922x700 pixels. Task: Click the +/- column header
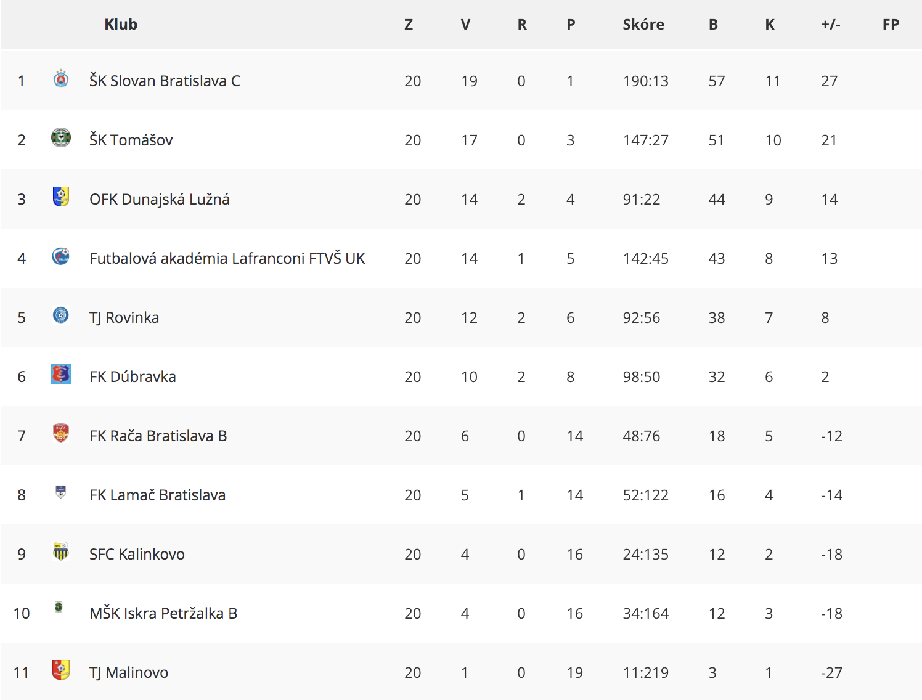[831, 25]
